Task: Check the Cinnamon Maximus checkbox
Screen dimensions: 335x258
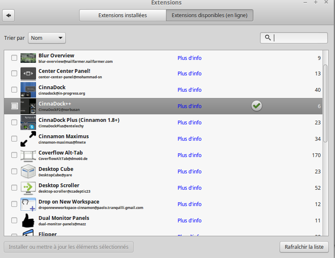Action: 14,139
